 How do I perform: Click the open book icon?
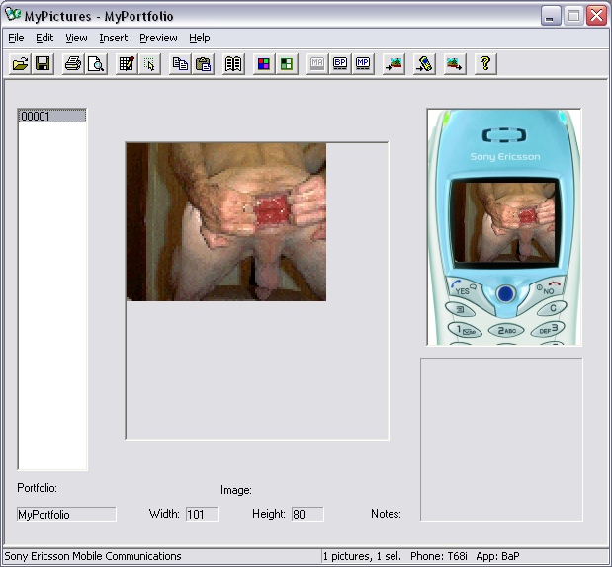233,63
